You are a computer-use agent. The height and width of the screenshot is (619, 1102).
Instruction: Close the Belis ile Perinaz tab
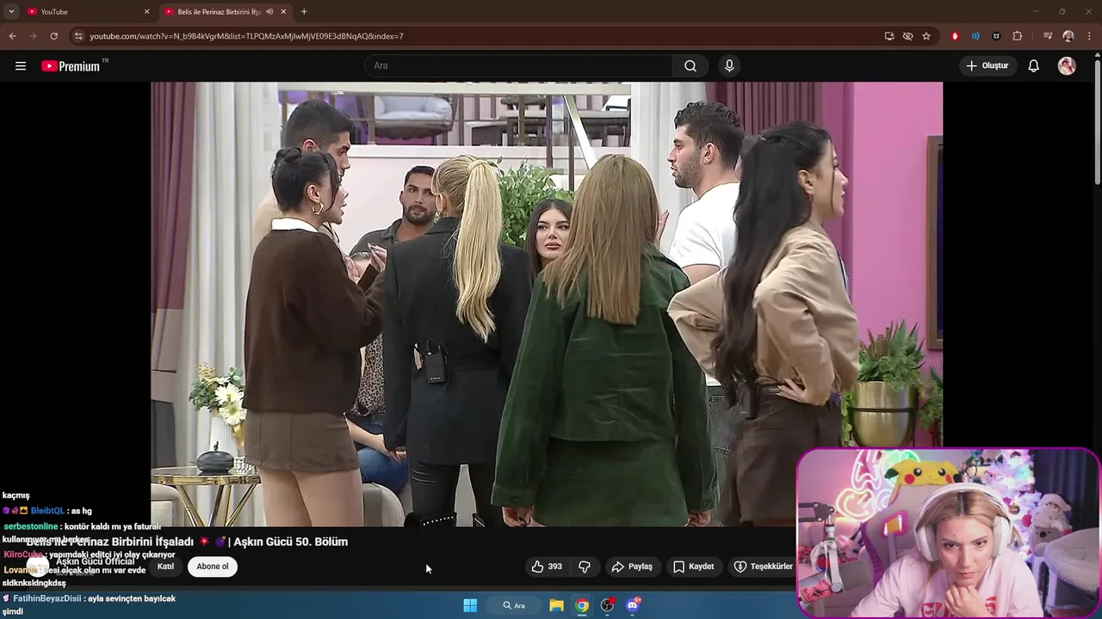pos(283,11)
